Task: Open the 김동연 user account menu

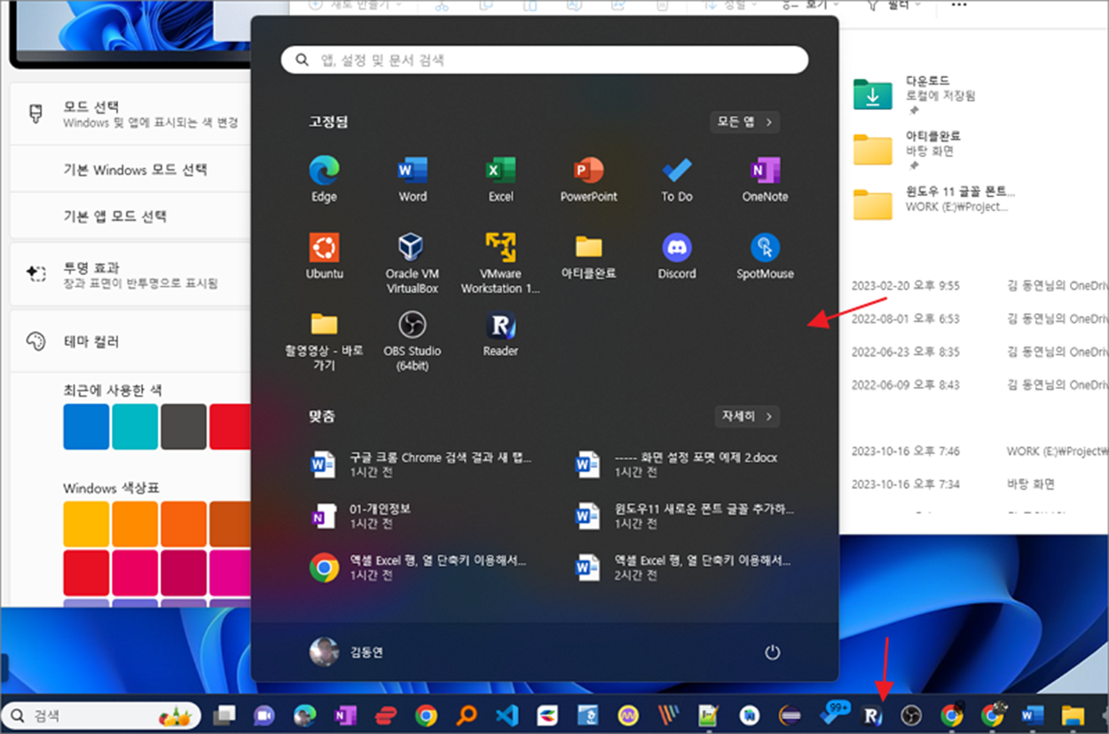Action: tap(347, 652)
